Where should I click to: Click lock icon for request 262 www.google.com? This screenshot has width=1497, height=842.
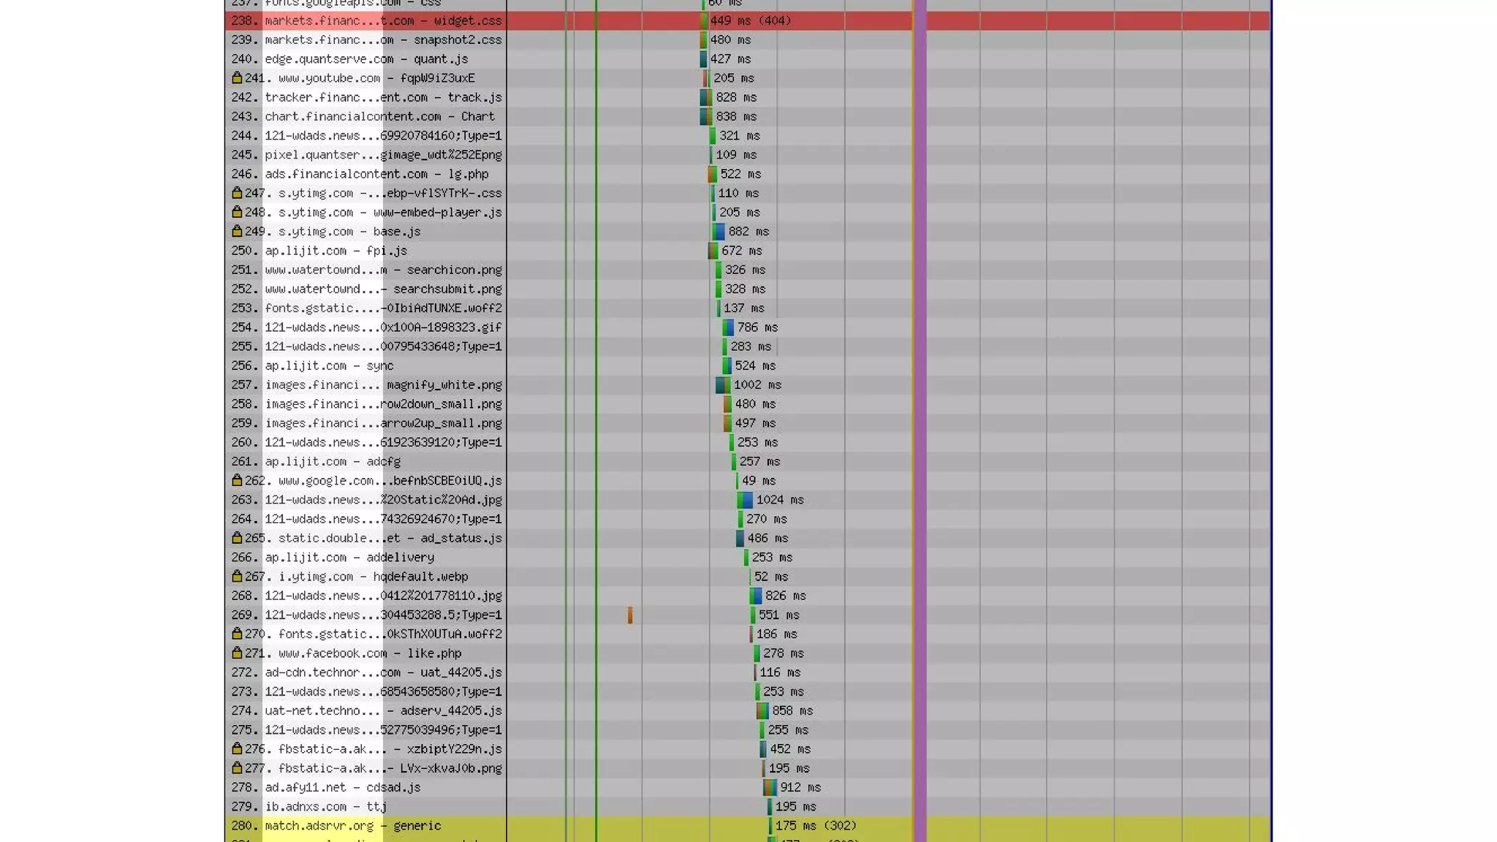(x=237, y=480)
